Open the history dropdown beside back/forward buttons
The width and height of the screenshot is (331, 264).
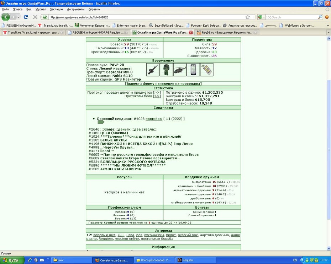[19, 17]
